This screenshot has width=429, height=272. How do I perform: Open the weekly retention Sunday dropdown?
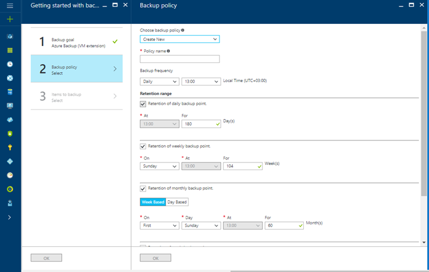(159, 166)
